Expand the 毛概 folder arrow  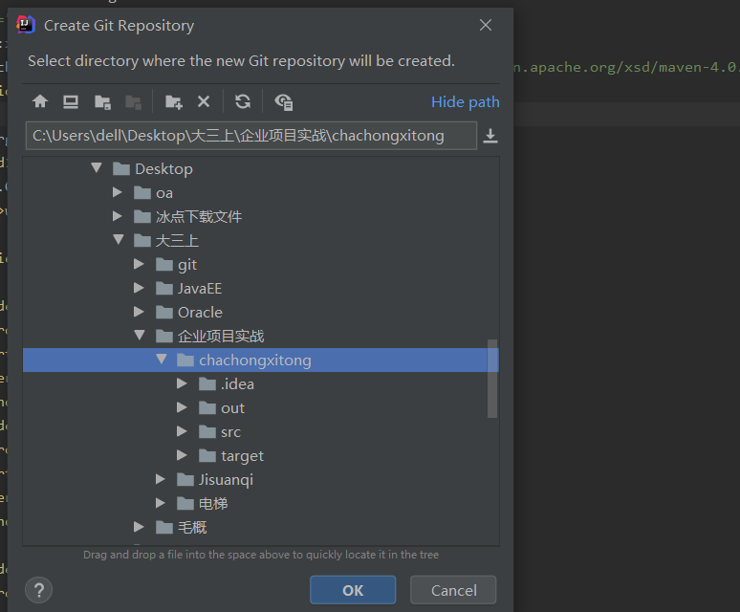click(139, 527)
